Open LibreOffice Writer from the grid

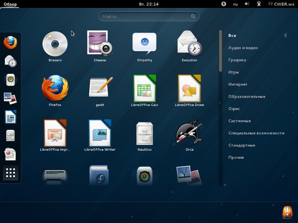pos(100,133)
